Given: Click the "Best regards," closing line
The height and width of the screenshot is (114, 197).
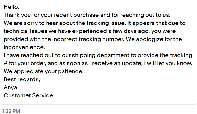Looking at the screenshot, I should click(22, 79).
